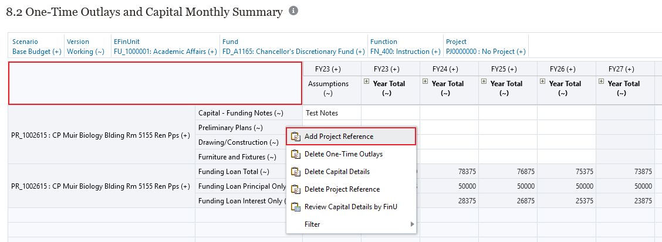Click the info icon beside the page title
This screenshot has width=662, height=242.
pyautogui.click(x=293, y=11)
